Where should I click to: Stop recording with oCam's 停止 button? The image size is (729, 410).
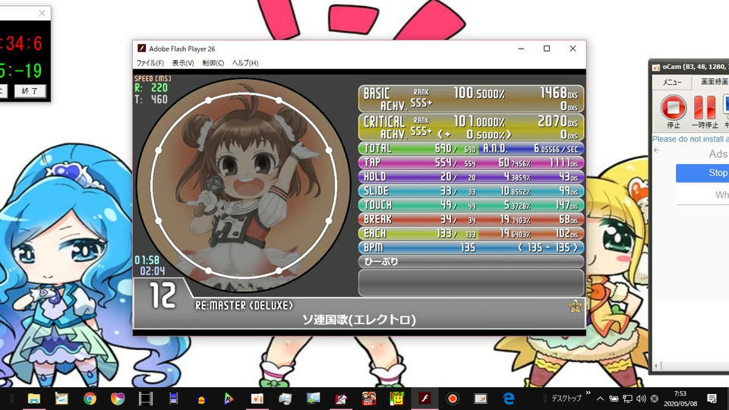[674, 112]
